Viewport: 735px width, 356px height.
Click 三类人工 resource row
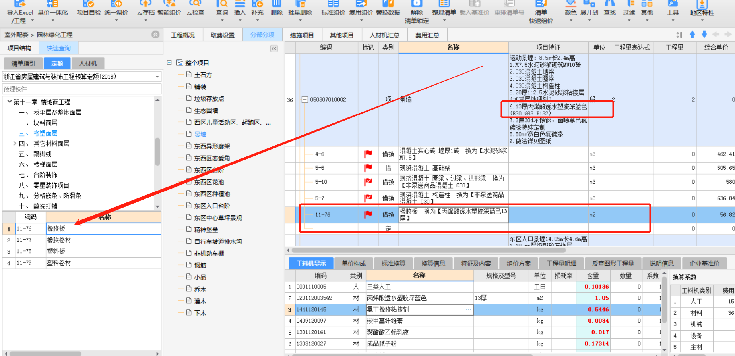click(x=473, y=287)
